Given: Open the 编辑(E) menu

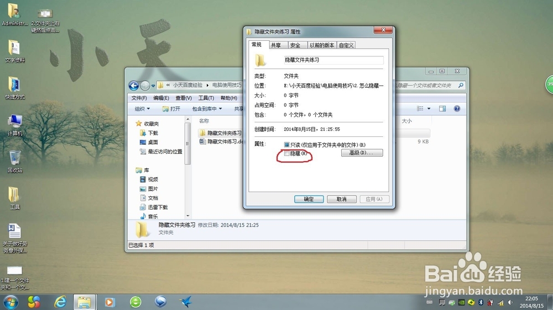Looking at the screenshot, I should (161, 98).
